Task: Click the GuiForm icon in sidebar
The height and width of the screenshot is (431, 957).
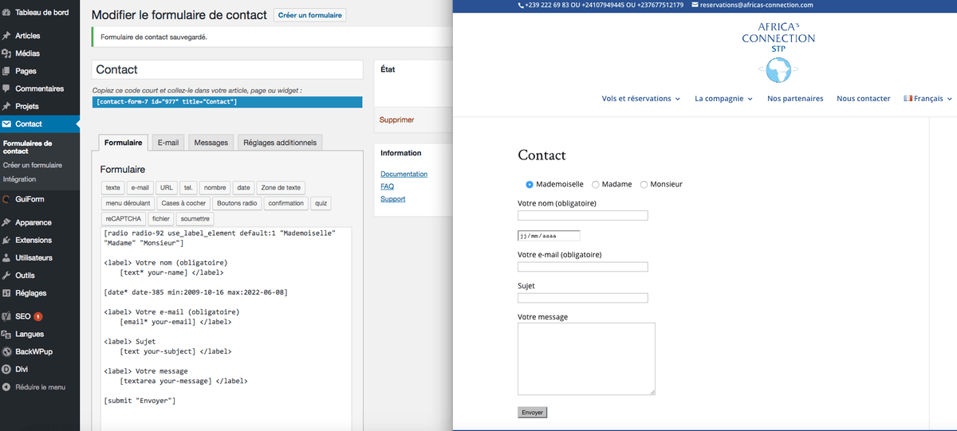Action: (6, 198)
